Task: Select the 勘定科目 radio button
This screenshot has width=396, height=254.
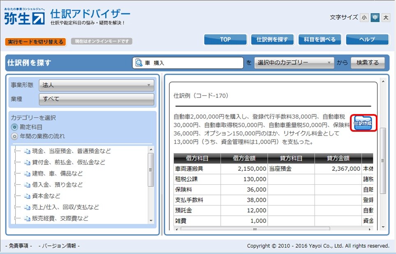Action: (x=15, y=127)
